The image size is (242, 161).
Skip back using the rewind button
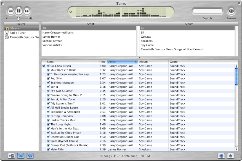(x=10, y=11)
